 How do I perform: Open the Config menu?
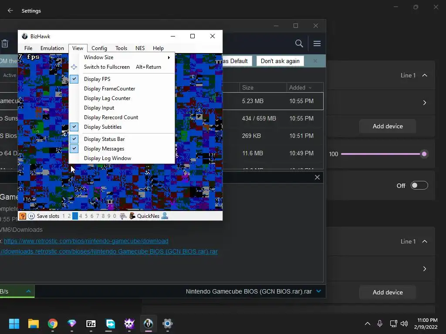tap(99, 48)
